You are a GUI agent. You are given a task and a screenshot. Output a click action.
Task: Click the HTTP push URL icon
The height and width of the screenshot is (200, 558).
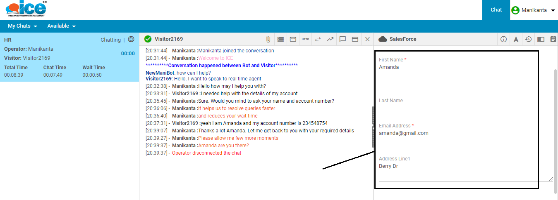point(305,39)
